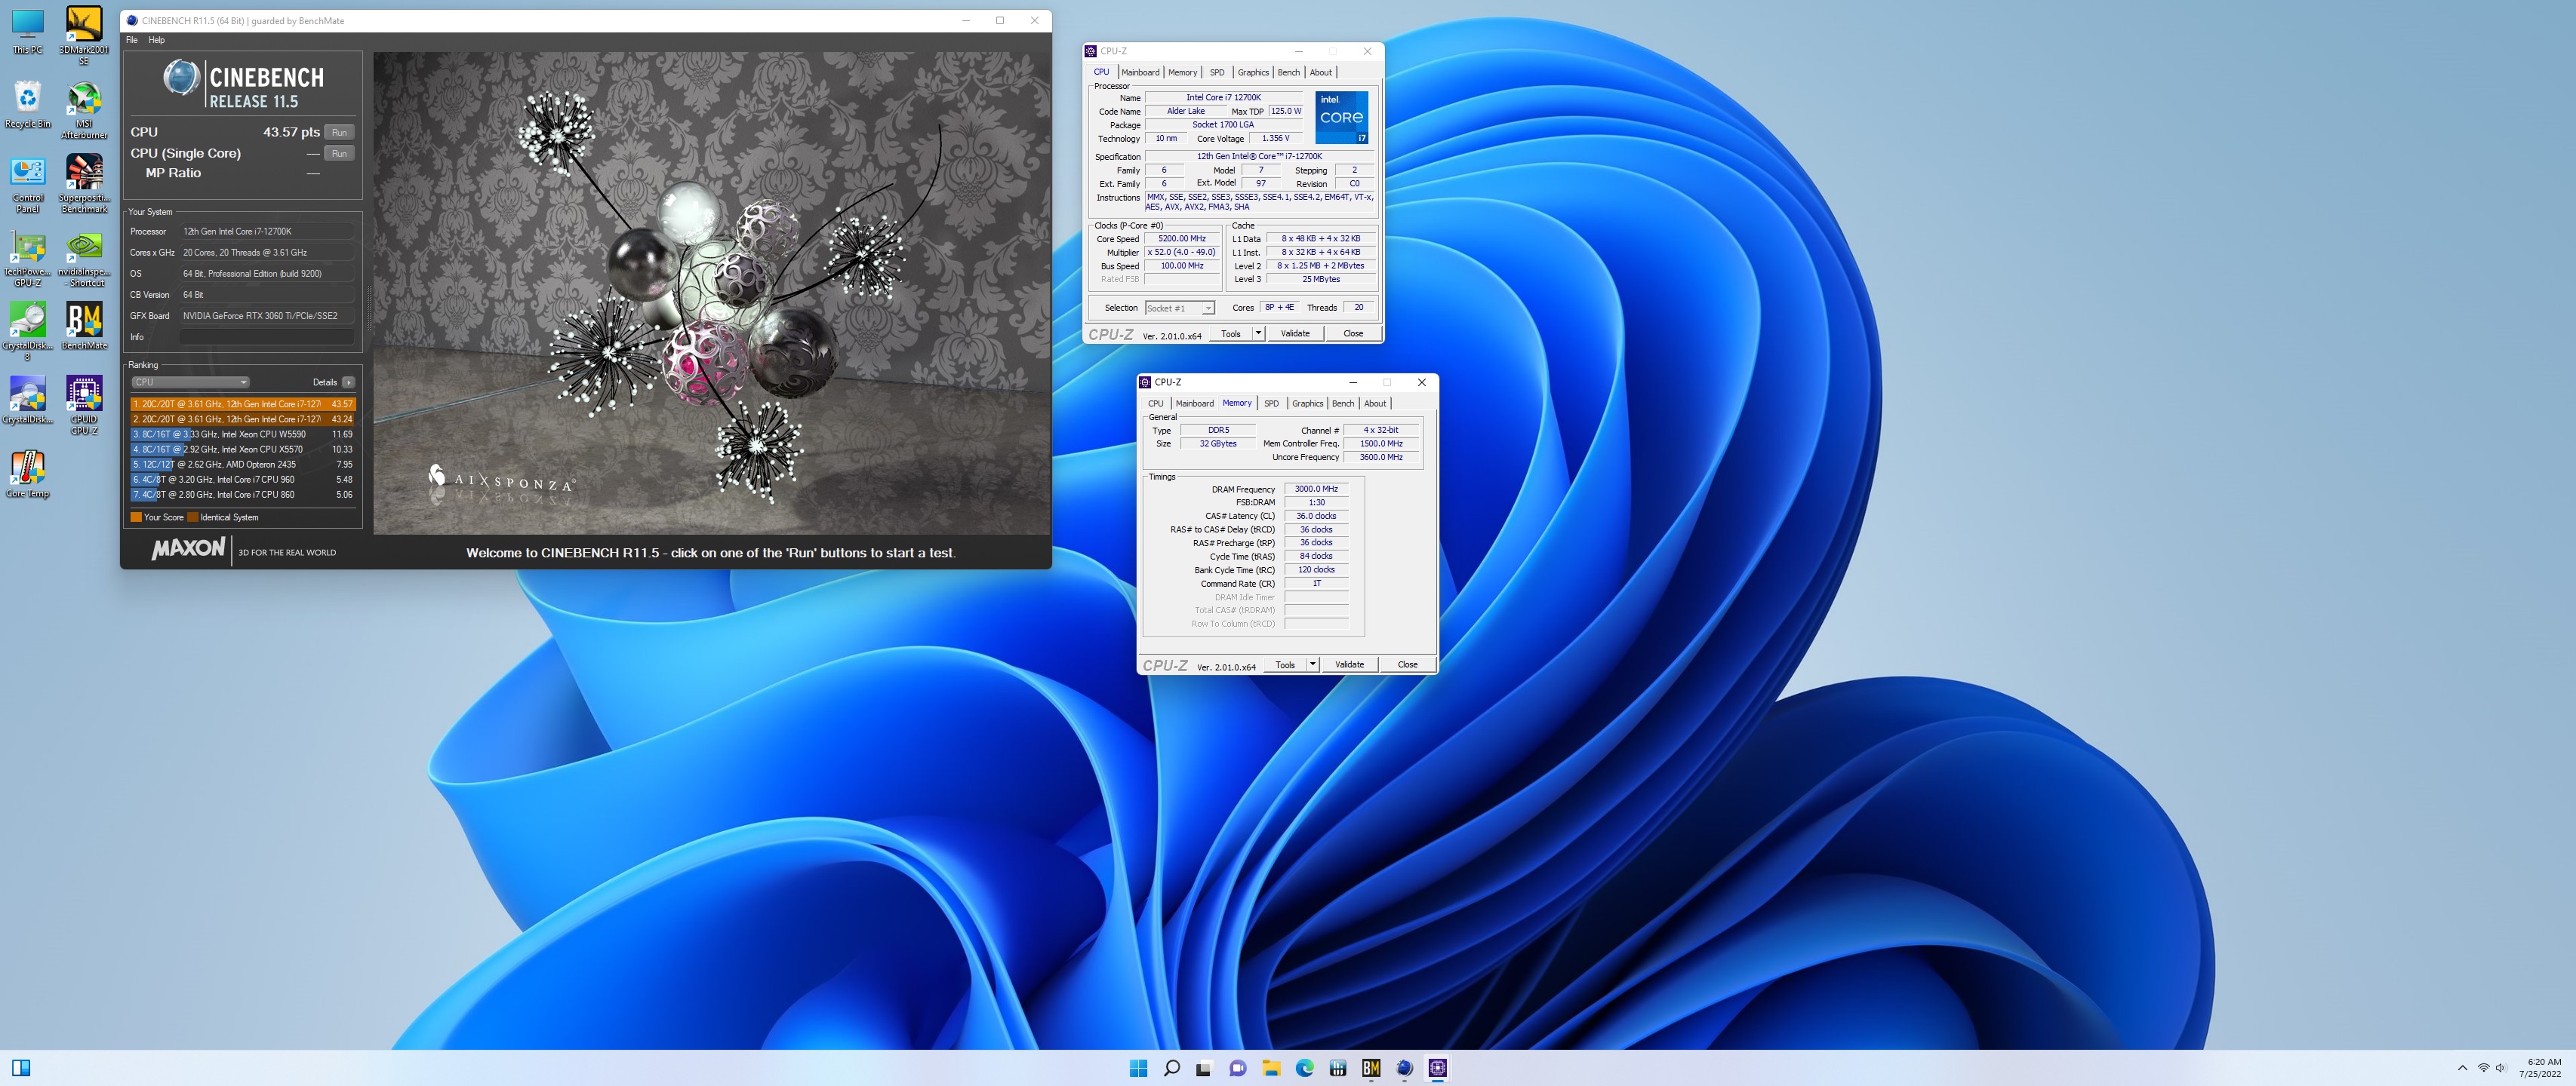Select the Xeon CPU X5570 ranking row

pos(242,449)
